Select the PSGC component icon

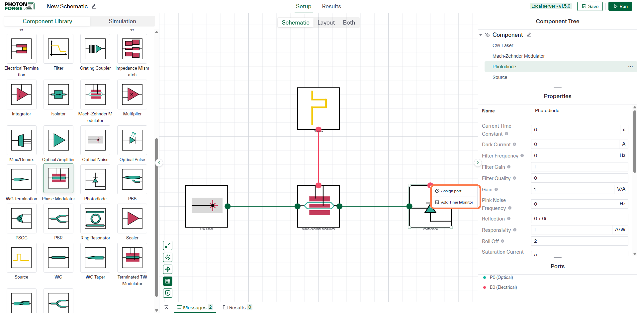click(x=21, y=219)
